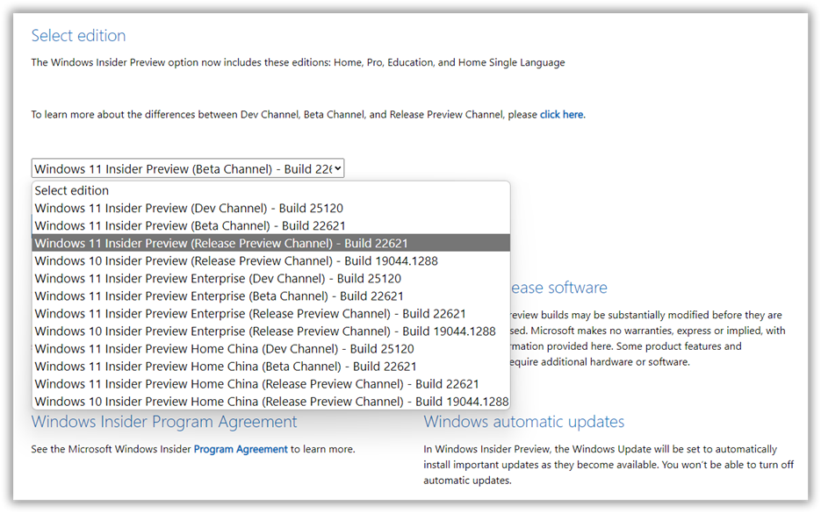Select Windows 11 Enterprise (Dev Channel) Build 25120
Screen dimensions: 821x513
point(270,278)
